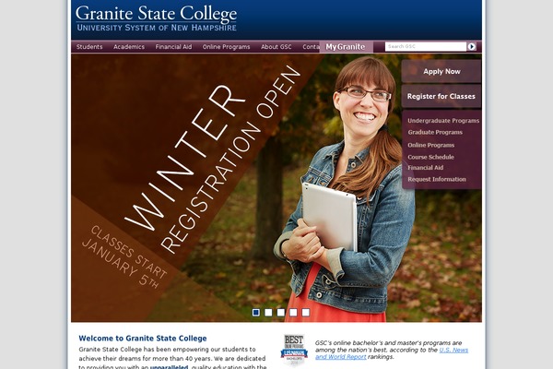Select the second slideshow indicator dot

[268, 313]
